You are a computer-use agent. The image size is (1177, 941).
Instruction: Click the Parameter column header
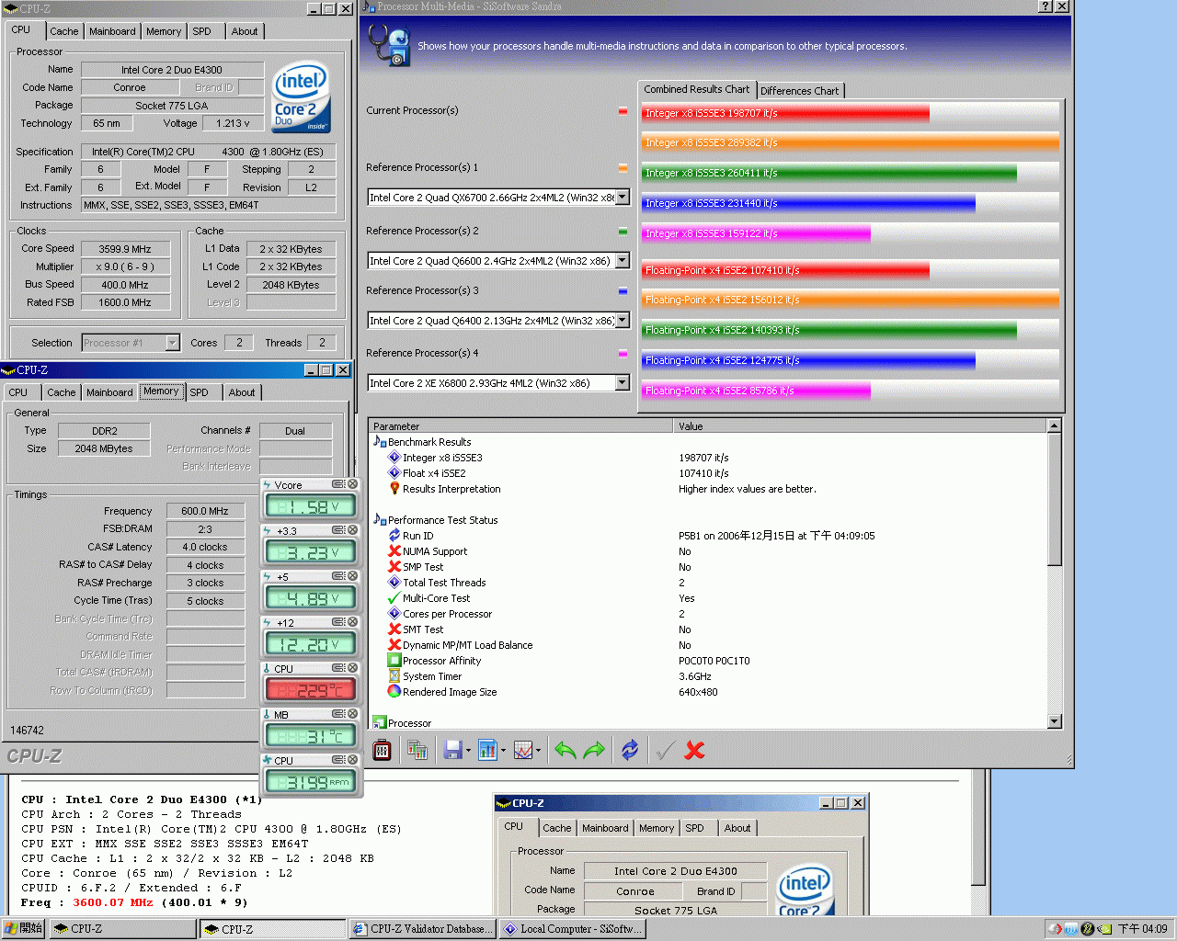[x=520, y=425]
